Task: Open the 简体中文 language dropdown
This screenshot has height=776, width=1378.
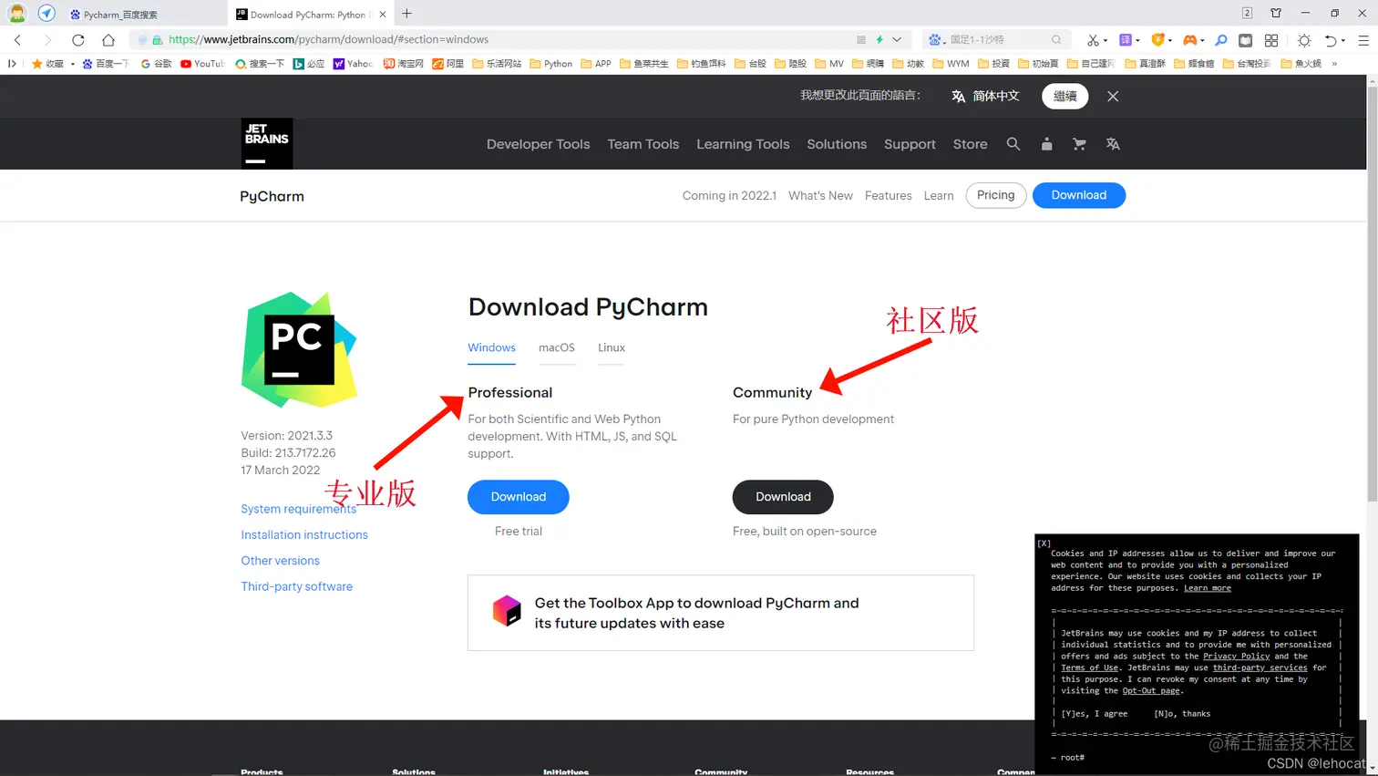Action: click(985, 96)
